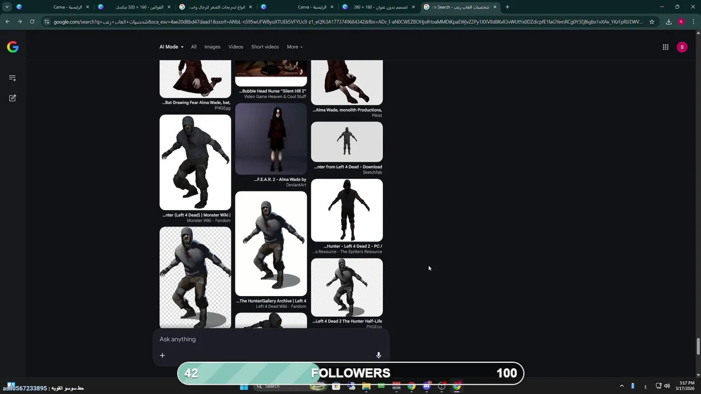Show hidden system tray icons
This screenshot has height=394, width=701.
622,386
